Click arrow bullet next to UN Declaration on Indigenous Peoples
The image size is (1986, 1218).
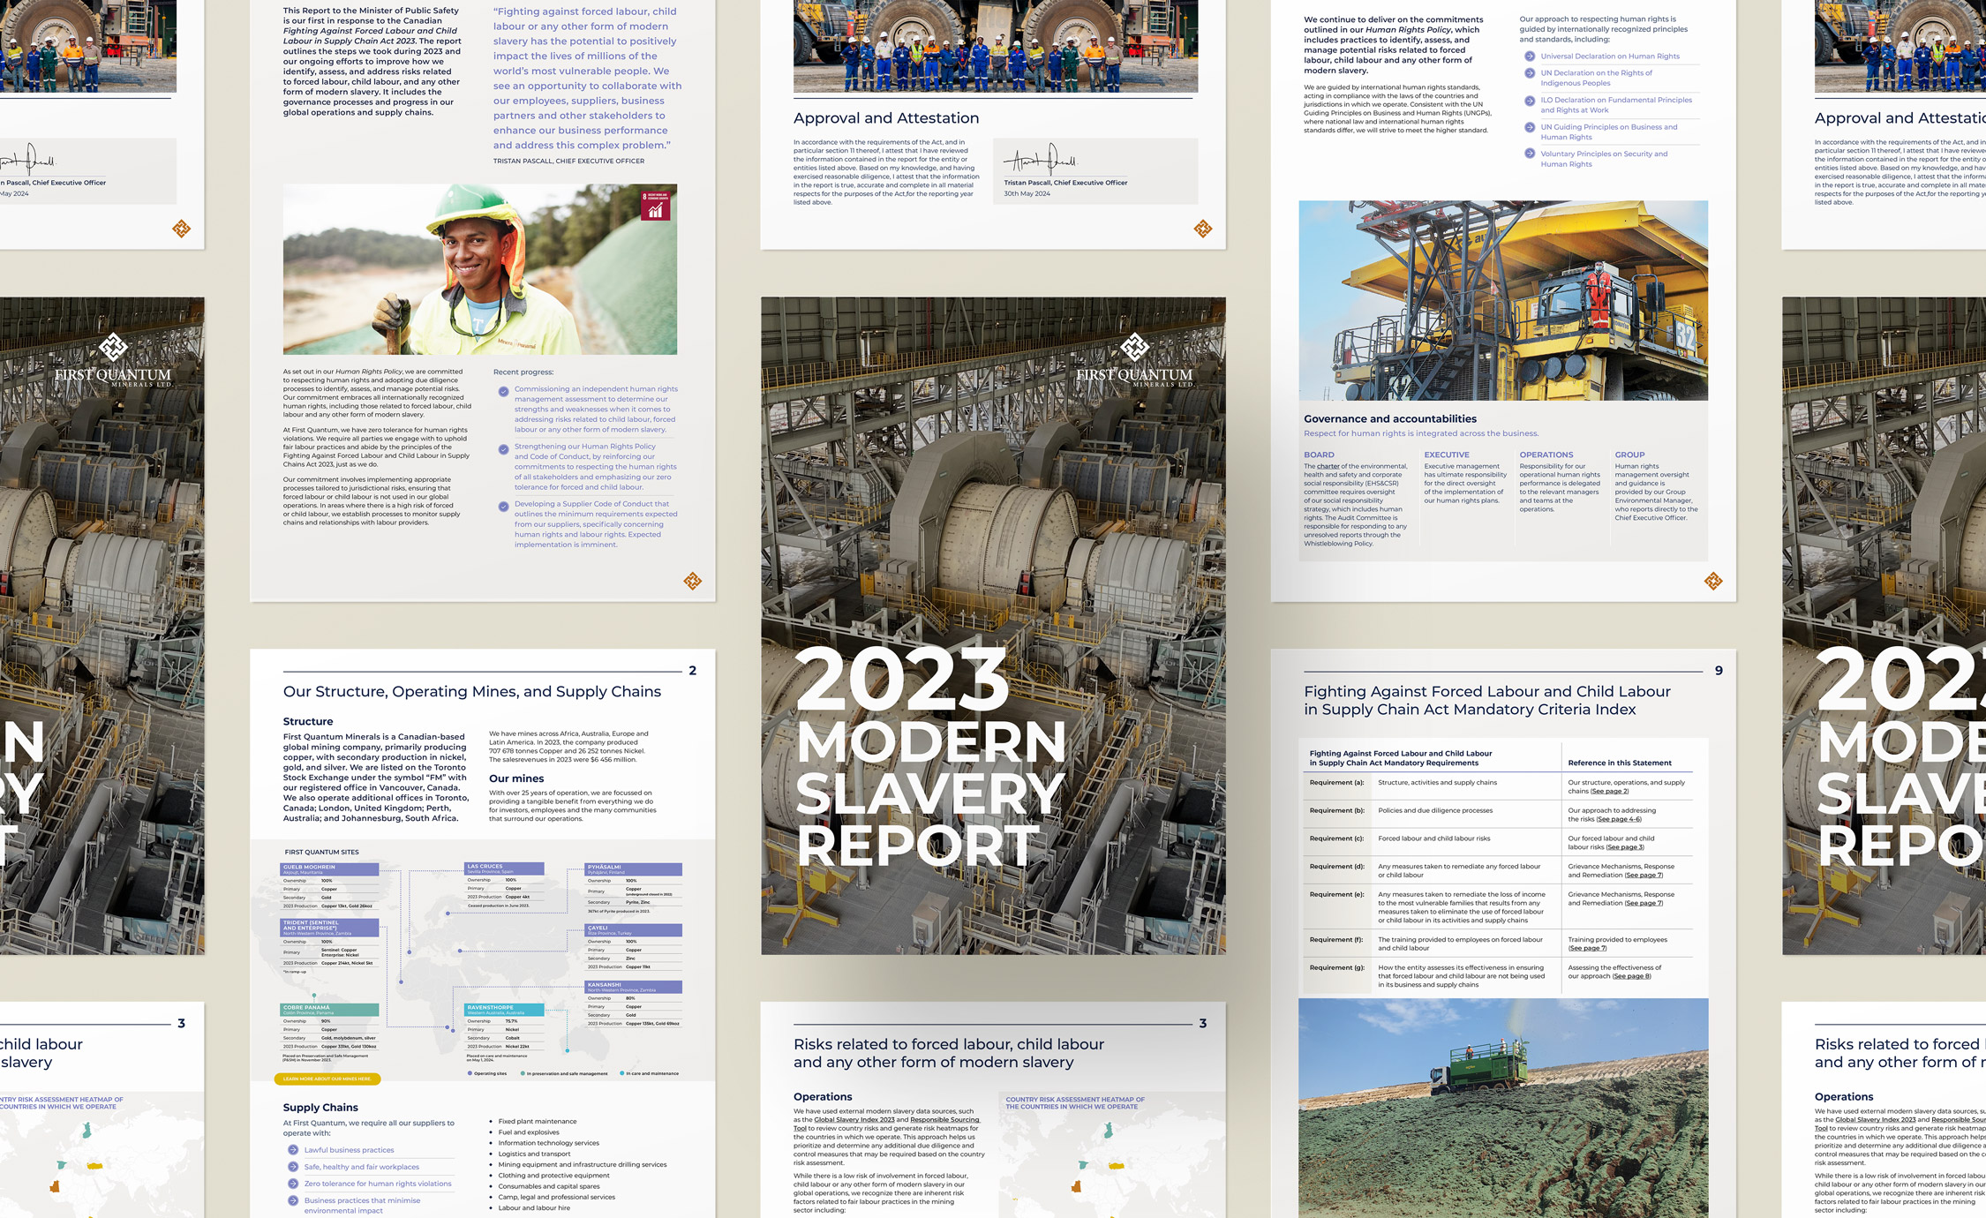(1530, 73)
